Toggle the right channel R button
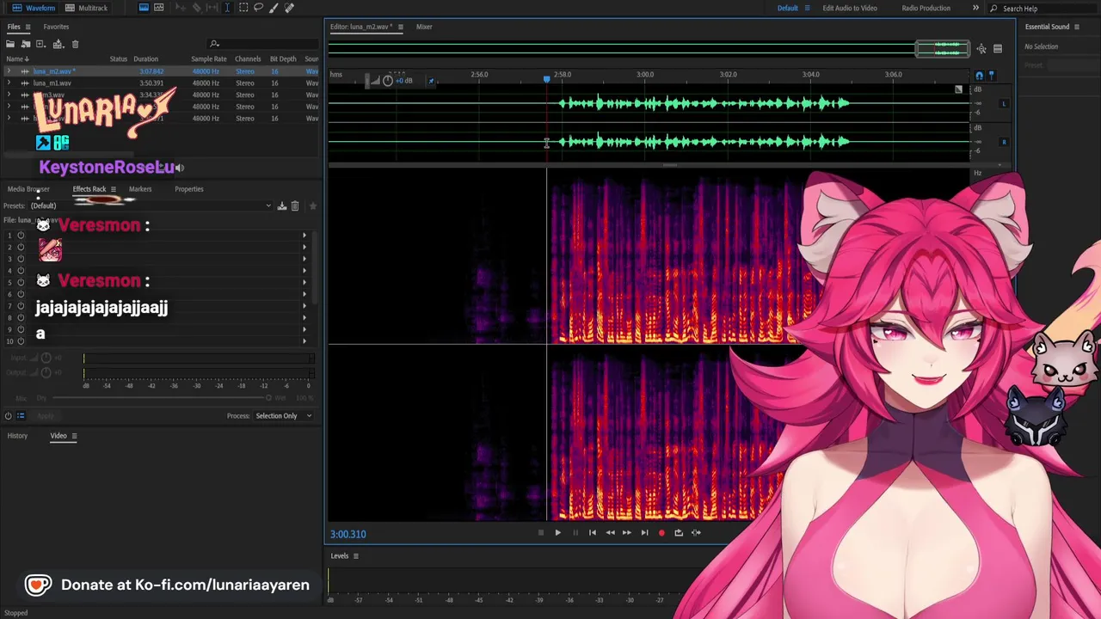The width and height of the screenshot is (1101, 619). pyautogui.click(x=1004, y=142)
